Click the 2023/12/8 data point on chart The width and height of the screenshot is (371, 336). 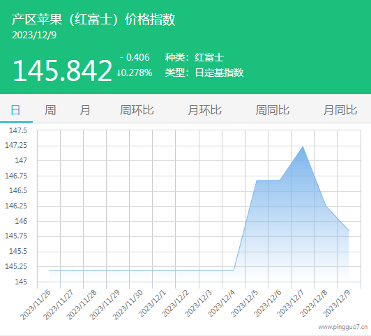point(326,206)
